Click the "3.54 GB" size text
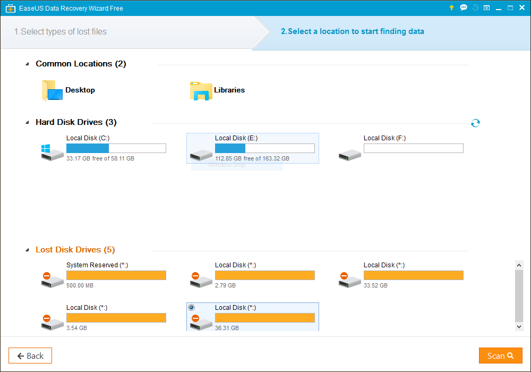This screenshot has height=372, width=531. pos(76,328)
